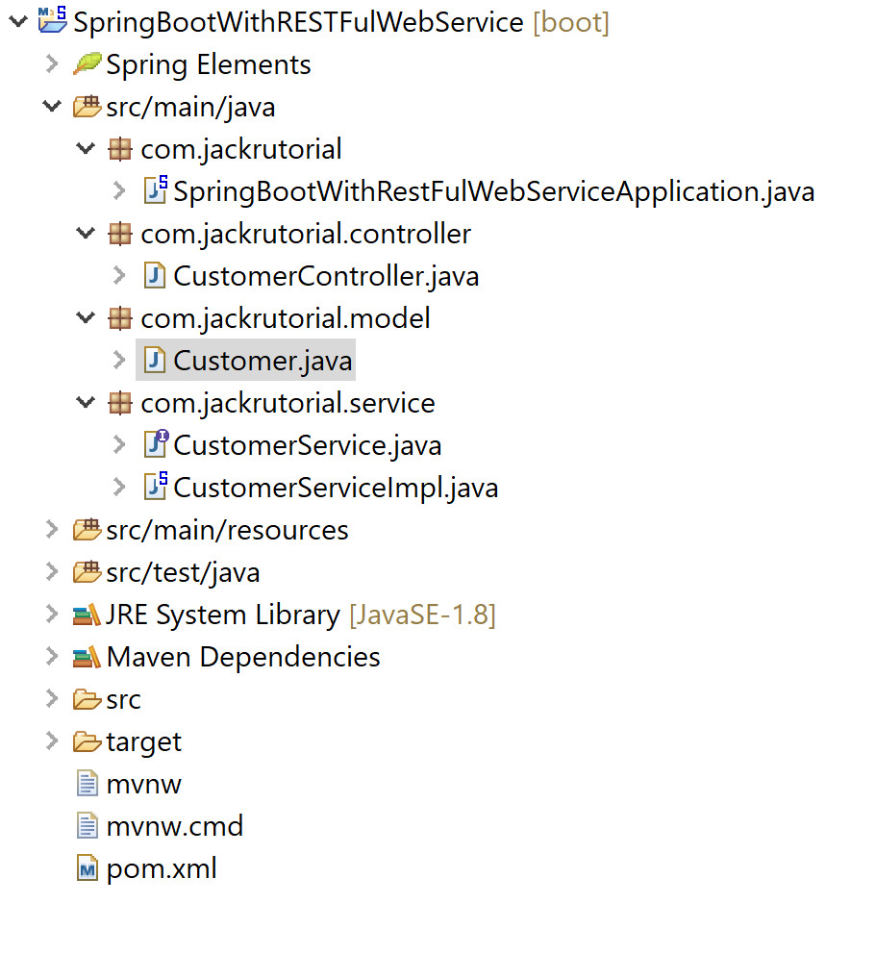Collapse the SpringBootWithRESTFulWebService project
Screen dimensions: 876x954
pos(18,21)
